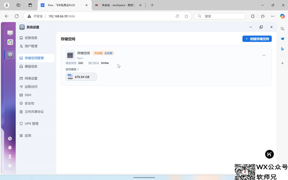
Task: Open 应用 settings page
Action: point(36,135)
